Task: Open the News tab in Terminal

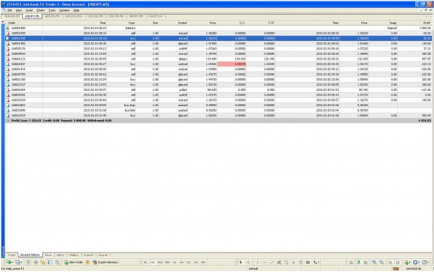Action: (x=49, y=255)
